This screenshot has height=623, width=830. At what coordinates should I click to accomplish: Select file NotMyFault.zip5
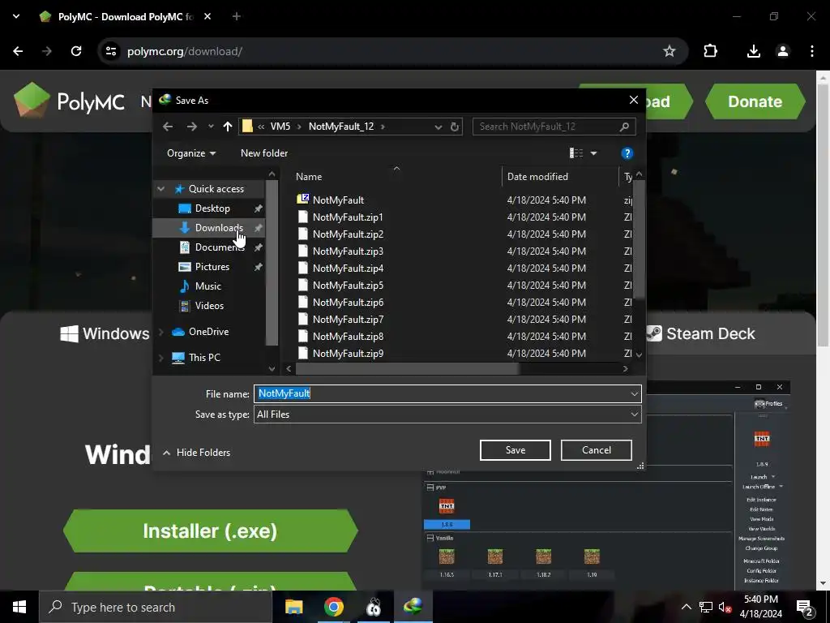[348, 285]
